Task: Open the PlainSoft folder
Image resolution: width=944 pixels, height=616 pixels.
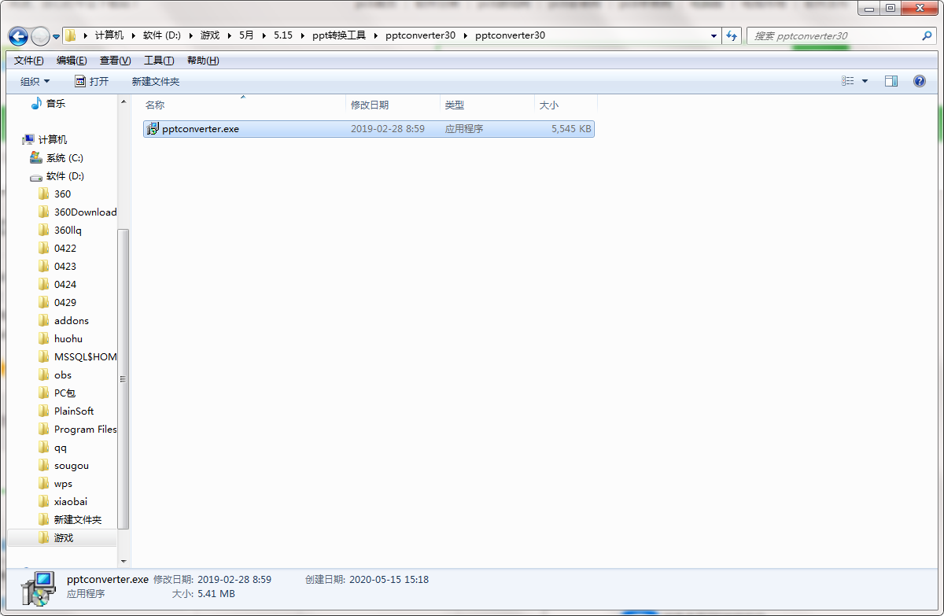Action: pos(73,411)
